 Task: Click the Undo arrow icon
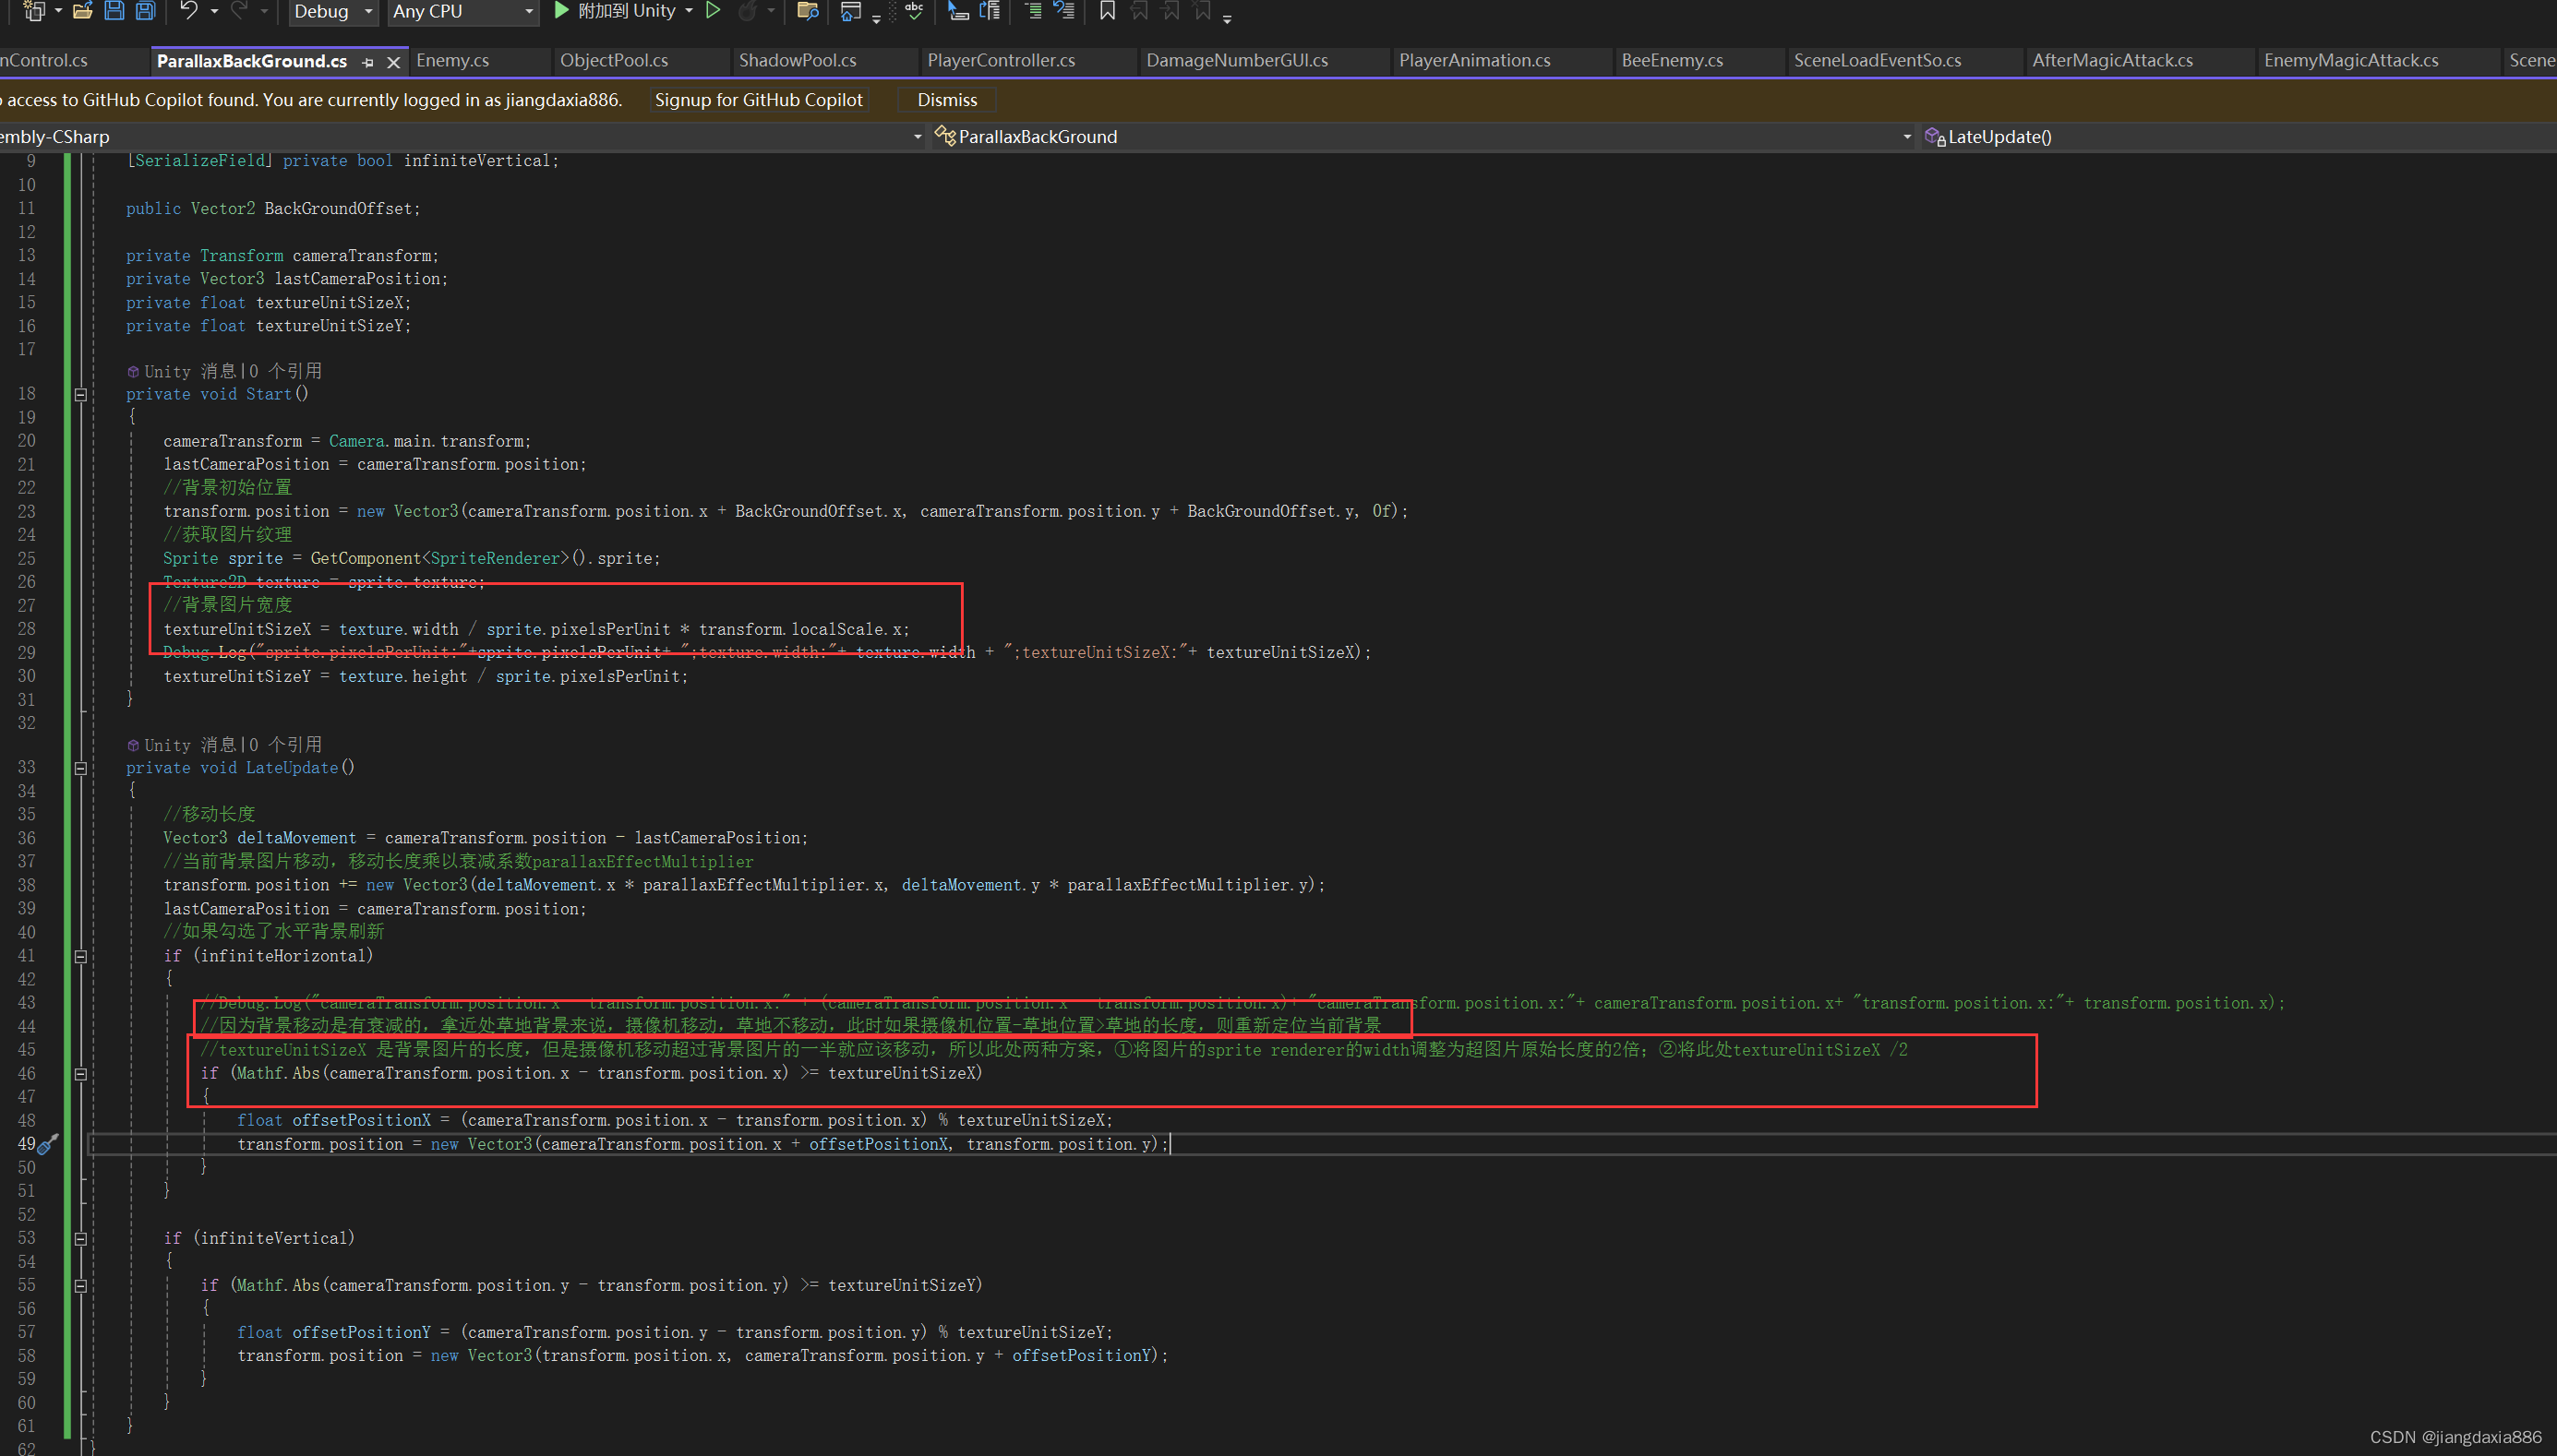coord(188,11)
